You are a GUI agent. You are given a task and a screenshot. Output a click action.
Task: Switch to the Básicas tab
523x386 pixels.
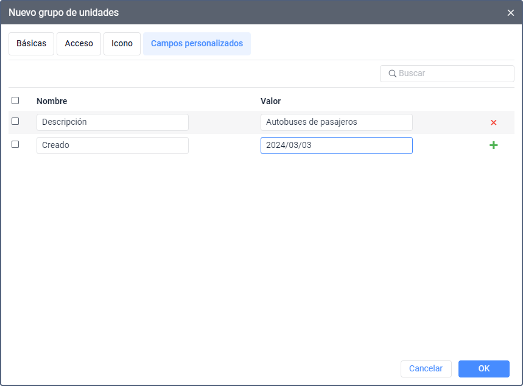[x=32, y=44]
